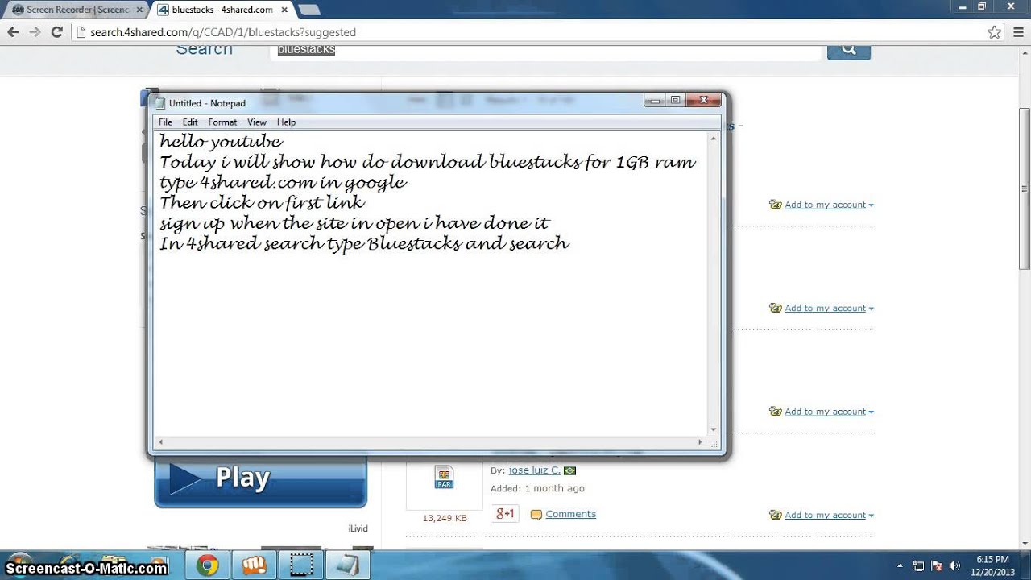Click Notepad's scroll up arrow
Screen dimensions: 1031x580
[714, 139]
